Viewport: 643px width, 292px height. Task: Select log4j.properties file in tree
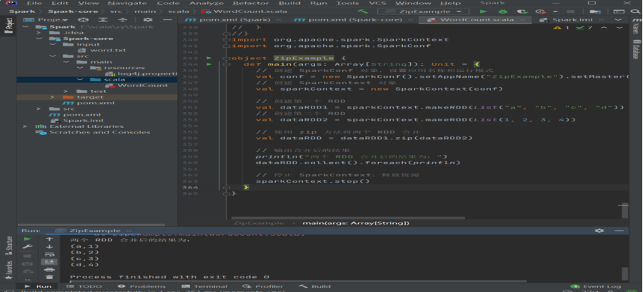(141, 74)
